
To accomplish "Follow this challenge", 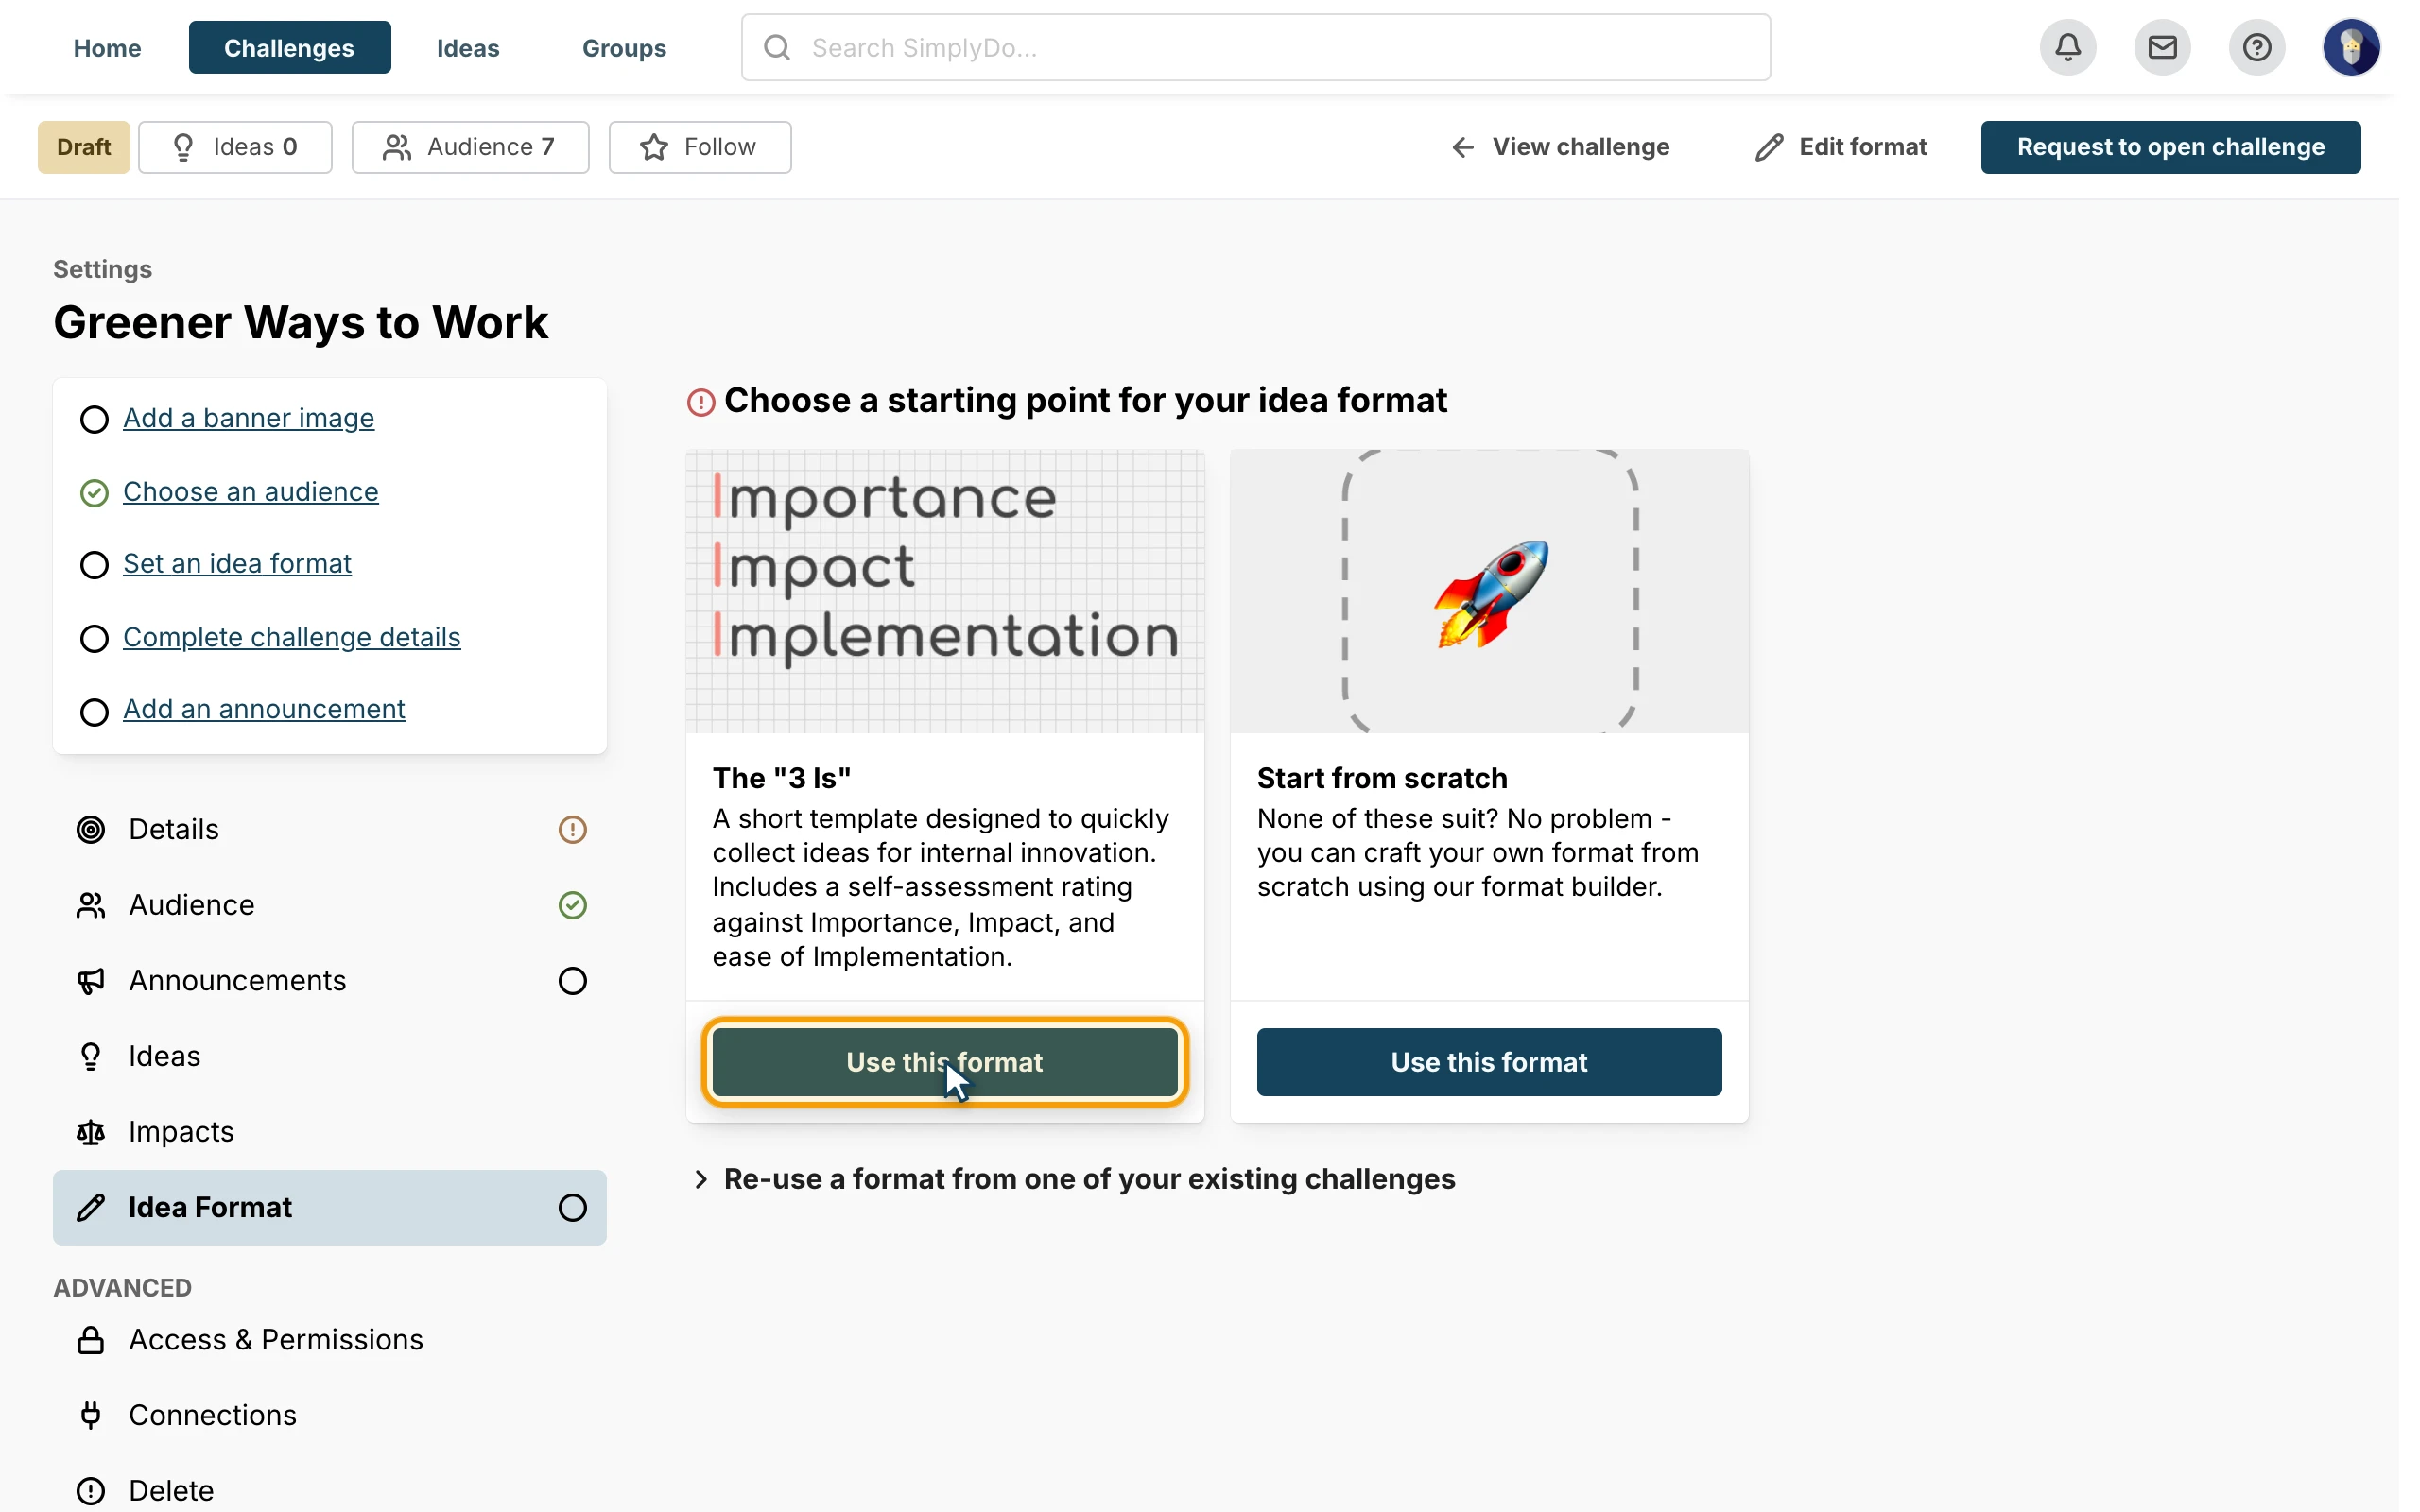I will [x=700, y=147].
